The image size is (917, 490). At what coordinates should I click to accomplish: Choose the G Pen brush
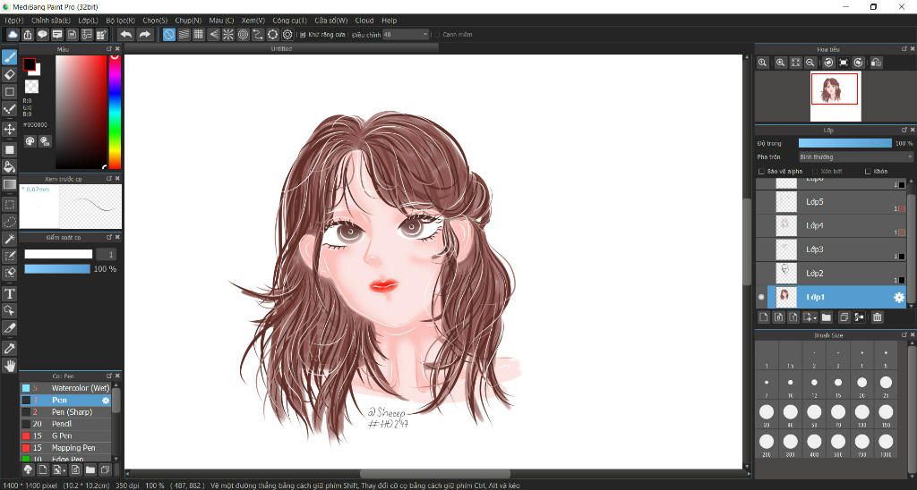pos(66,436)
